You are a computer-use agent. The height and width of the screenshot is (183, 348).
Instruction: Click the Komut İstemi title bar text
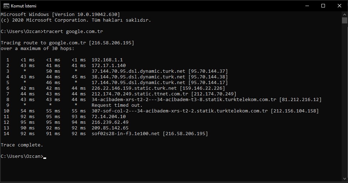point(23,6)
